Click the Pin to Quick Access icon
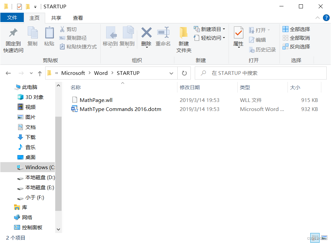331x243 pixels. tap(13, 33)
